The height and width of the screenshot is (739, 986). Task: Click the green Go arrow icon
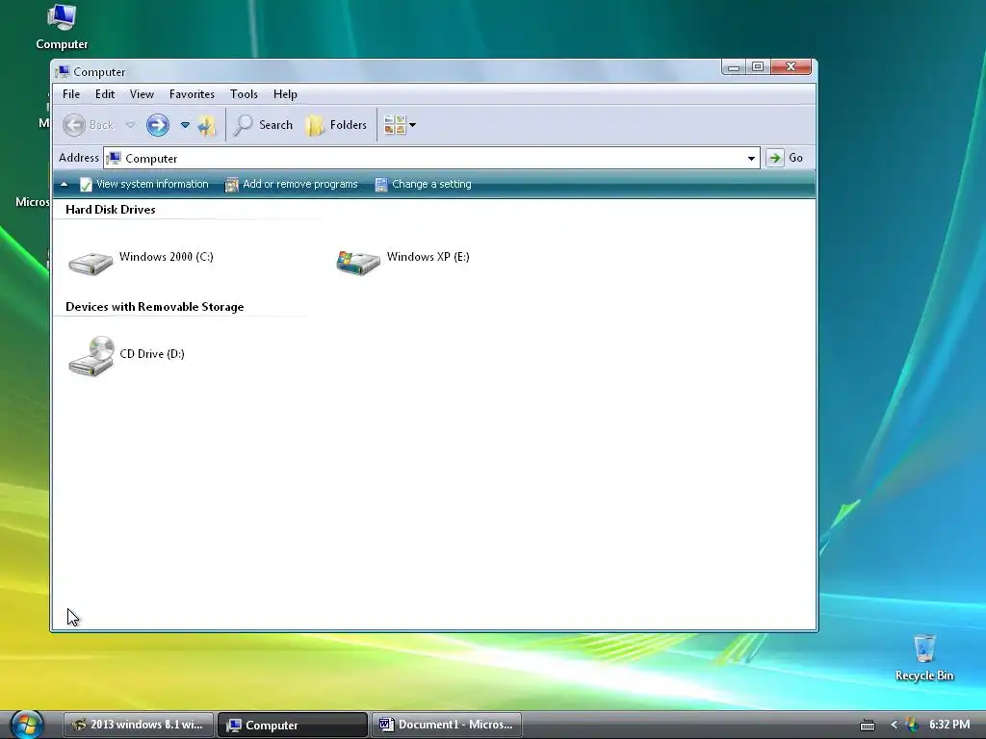(x=775, y=158)
